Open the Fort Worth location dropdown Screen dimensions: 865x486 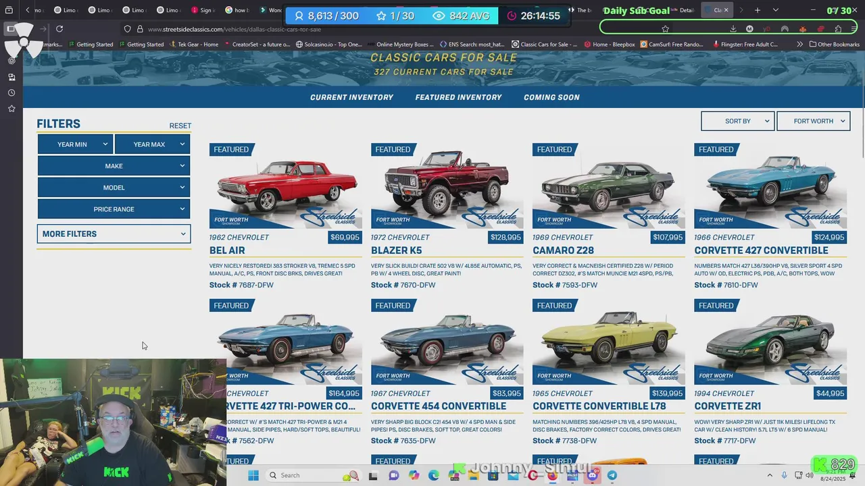[814, 121]
